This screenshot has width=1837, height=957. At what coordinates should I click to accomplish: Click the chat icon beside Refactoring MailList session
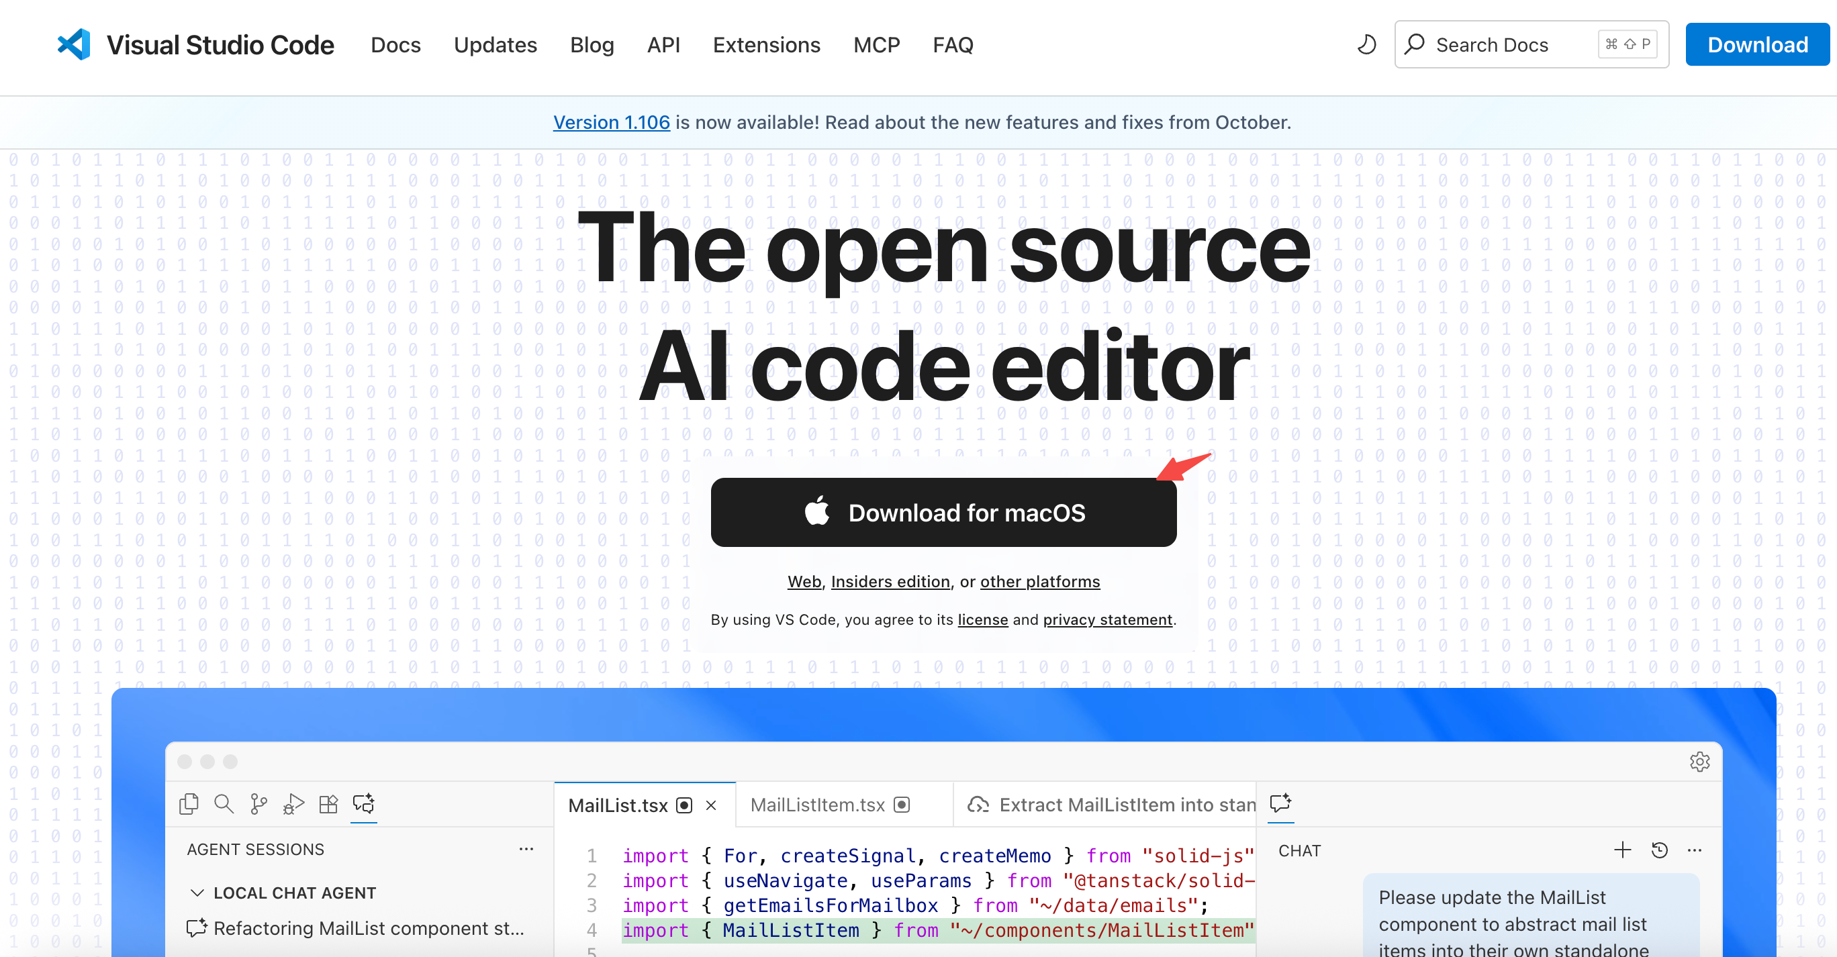tap(197, 927)
